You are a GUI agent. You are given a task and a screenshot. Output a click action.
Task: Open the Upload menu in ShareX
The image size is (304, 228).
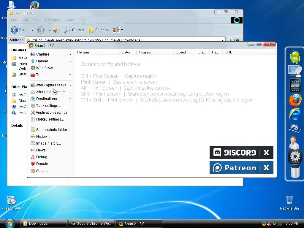click(51, 61)
